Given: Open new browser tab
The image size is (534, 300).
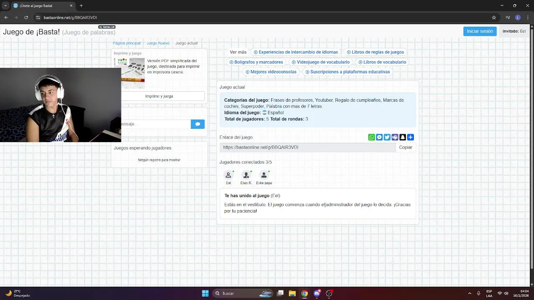Looking at the screenshot, I should click(x=81, y=5).
